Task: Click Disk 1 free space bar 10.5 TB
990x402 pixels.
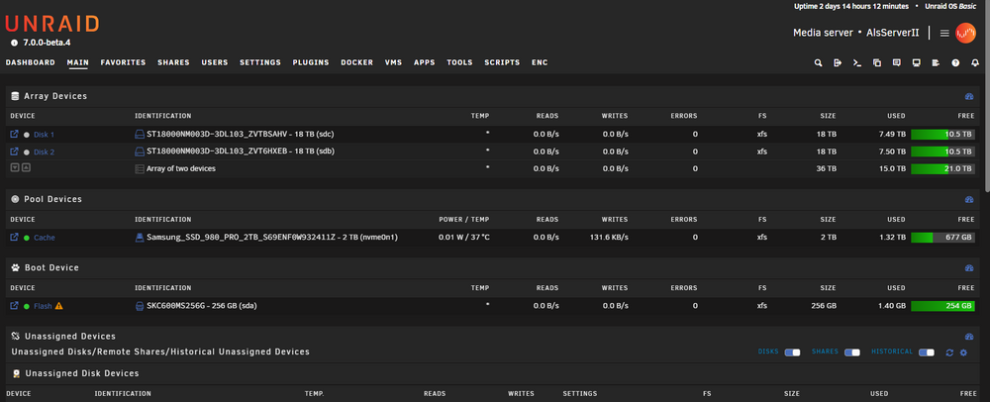Action: pyautogui.click(x=943, y=135)
